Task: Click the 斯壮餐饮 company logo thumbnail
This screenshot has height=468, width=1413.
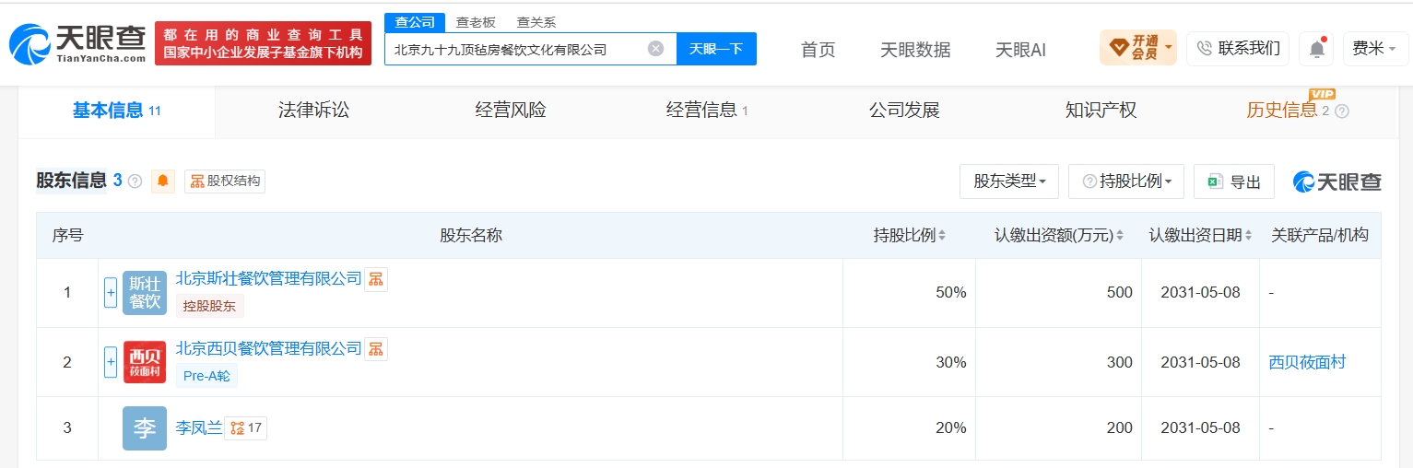Action: 145,292
